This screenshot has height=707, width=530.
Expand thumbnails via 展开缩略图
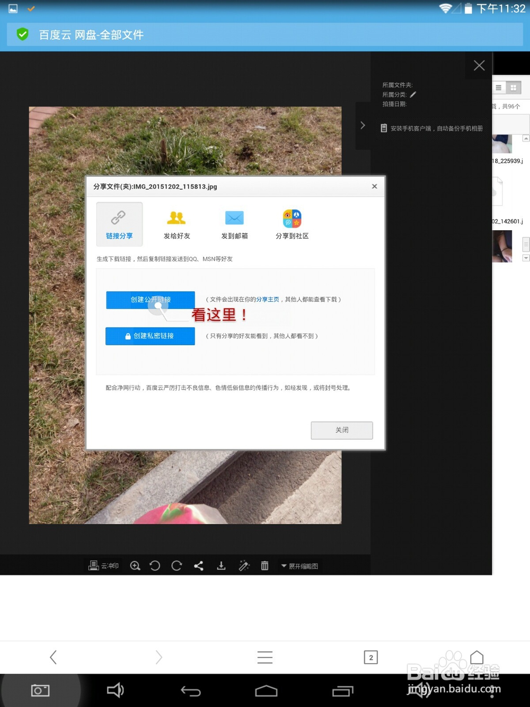tap(299, 566)
